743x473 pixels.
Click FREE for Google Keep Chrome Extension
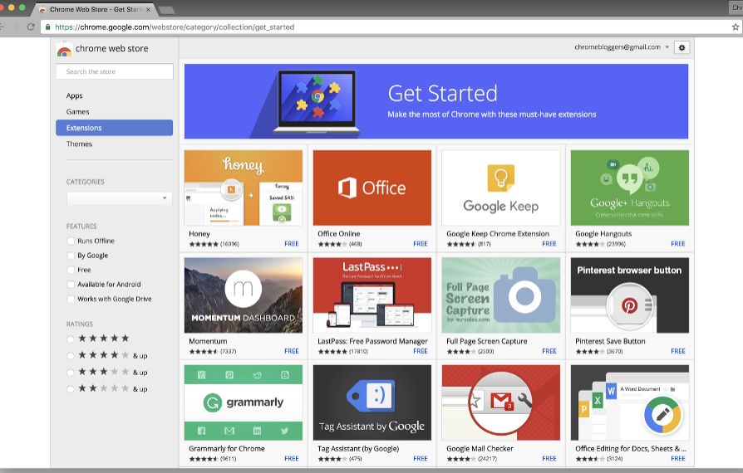click(549, 244)
